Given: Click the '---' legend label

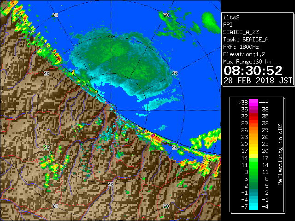Looking at the screenshot, I should point(264,103).
